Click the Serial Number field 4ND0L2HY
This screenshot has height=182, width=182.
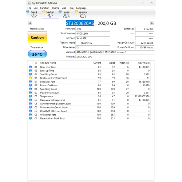point(93,33)
